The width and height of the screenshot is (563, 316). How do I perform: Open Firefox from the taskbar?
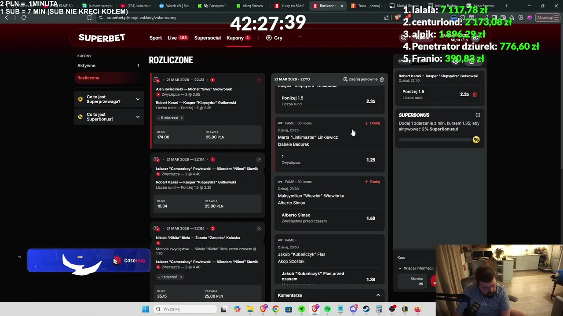417,309
